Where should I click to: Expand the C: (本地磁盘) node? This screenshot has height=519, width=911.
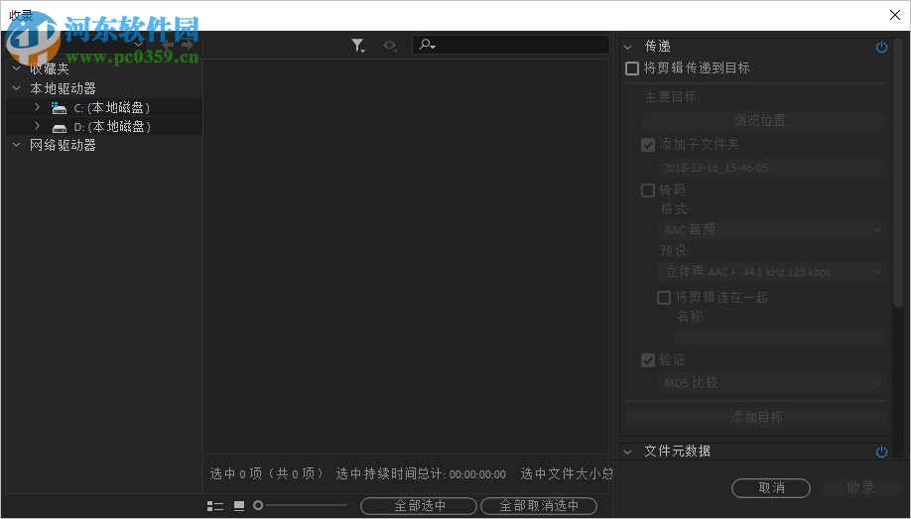tap(37, 107)
